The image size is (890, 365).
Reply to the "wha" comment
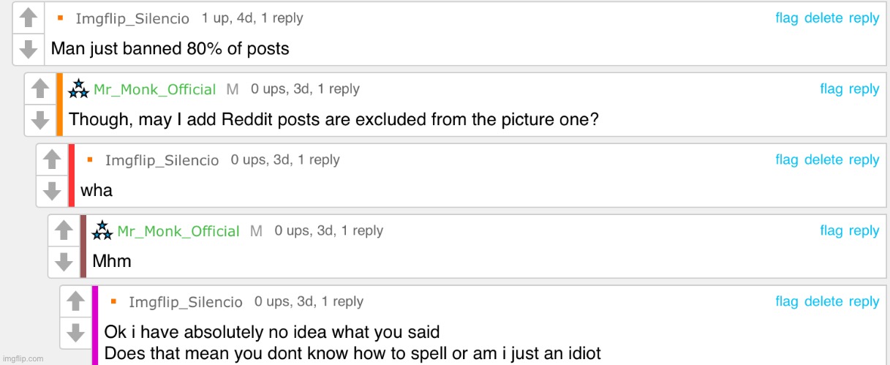click(864, 160)
